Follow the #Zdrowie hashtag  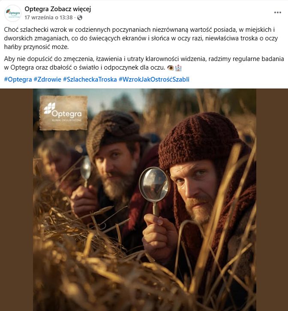coord(47,79)
